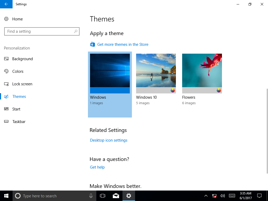Select Themes in the sidebar
268x201 pixels.
[19, 97]
